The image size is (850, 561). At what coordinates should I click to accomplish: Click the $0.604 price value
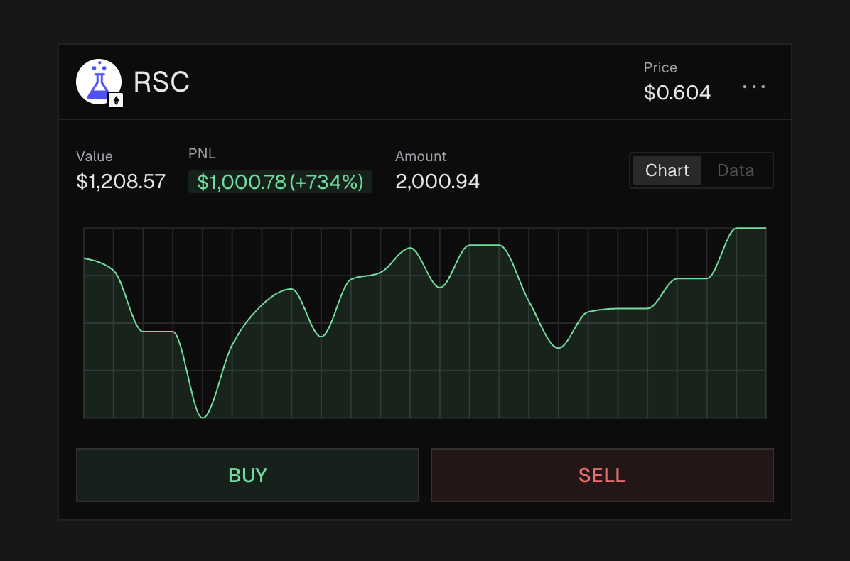pyautogui.click(x=677, y=93)
